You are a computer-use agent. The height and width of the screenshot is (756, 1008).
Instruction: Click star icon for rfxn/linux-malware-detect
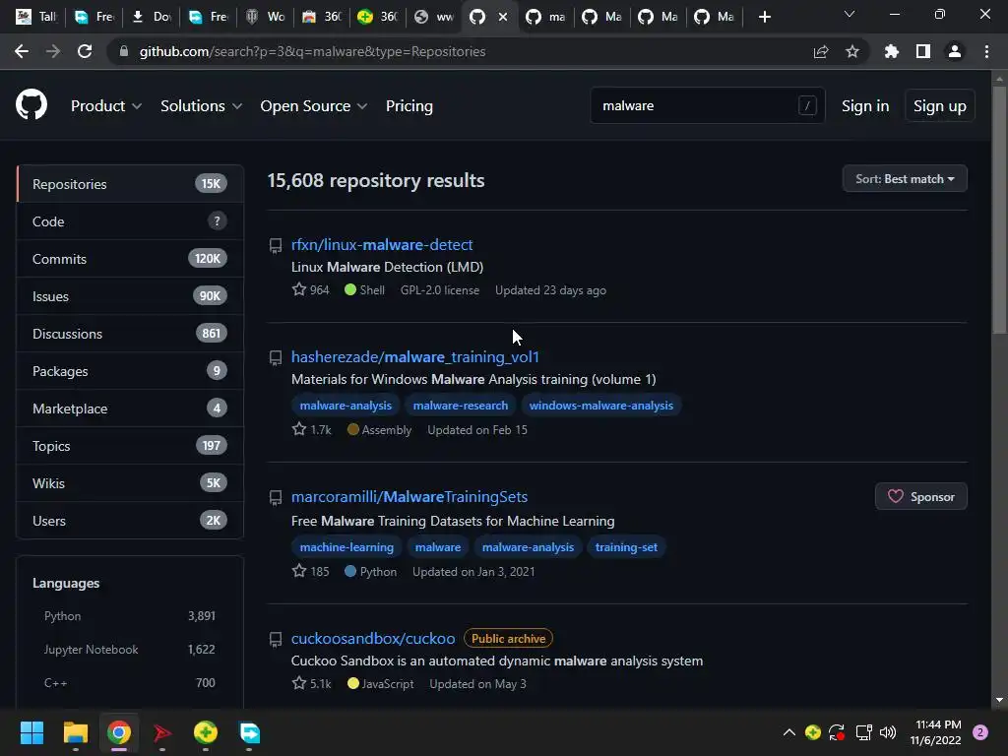click(x=299, y=289)
